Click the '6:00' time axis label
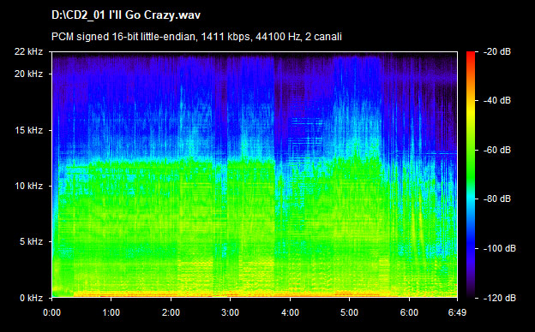 [x=409, y=312]
